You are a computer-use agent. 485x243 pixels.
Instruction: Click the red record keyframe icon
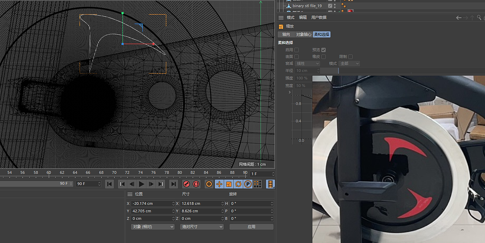pos(186,184)
